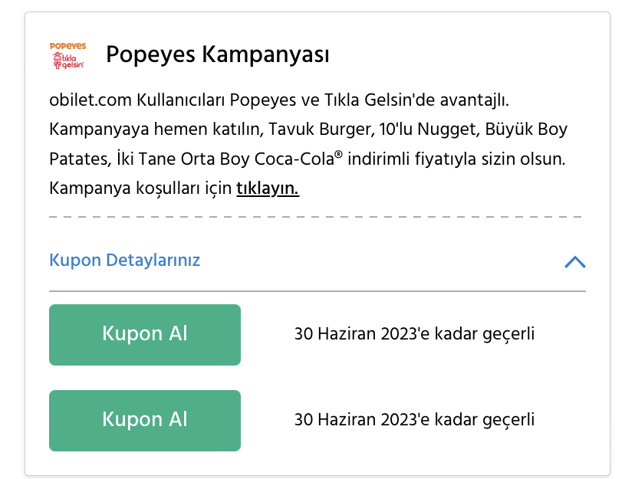This screenshot has width=635, height=479.
Task: Open campaign terms via the tıklayın link
Action: click(268, 189)
